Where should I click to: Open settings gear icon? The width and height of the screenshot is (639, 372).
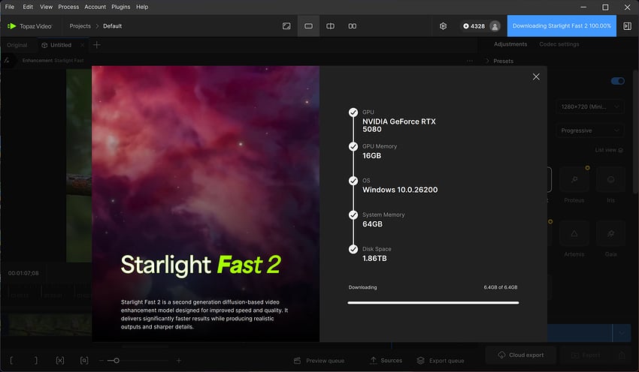(x=443, y=26)
